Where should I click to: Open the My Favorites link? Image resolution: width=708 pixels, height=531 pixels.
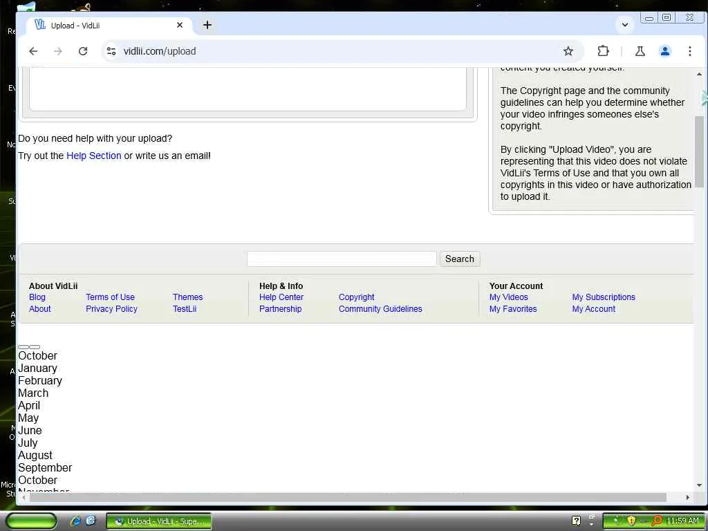(513, 309)
